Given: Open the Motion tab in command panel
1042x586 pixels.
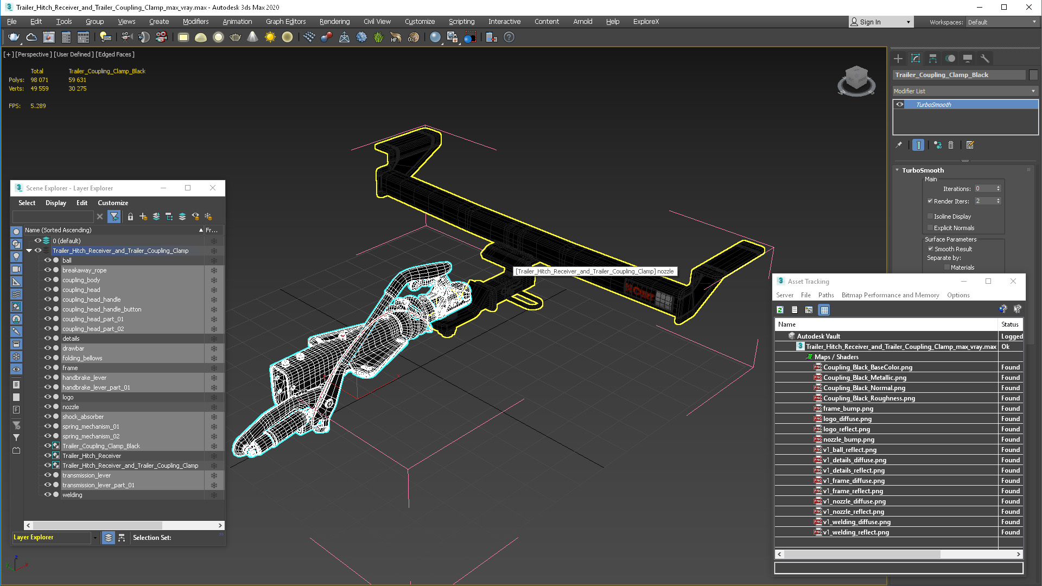Looking at the screenshot, I should [x=950, y=59].
